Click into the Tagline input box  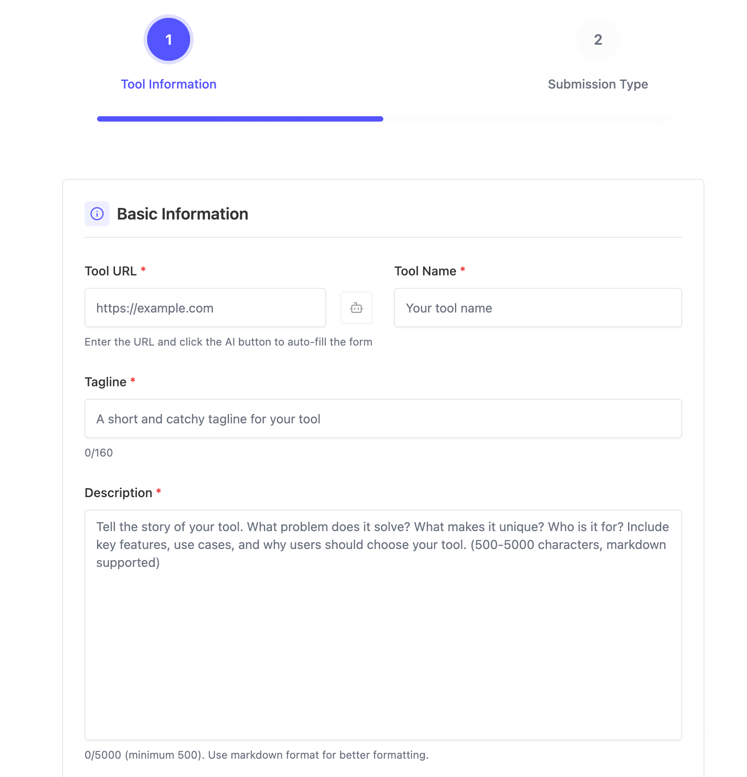pos(383,418)
